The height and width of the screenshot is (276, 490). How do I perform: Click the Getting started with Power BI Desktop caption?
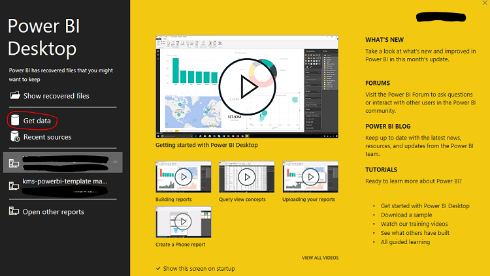tap(206, 145)
